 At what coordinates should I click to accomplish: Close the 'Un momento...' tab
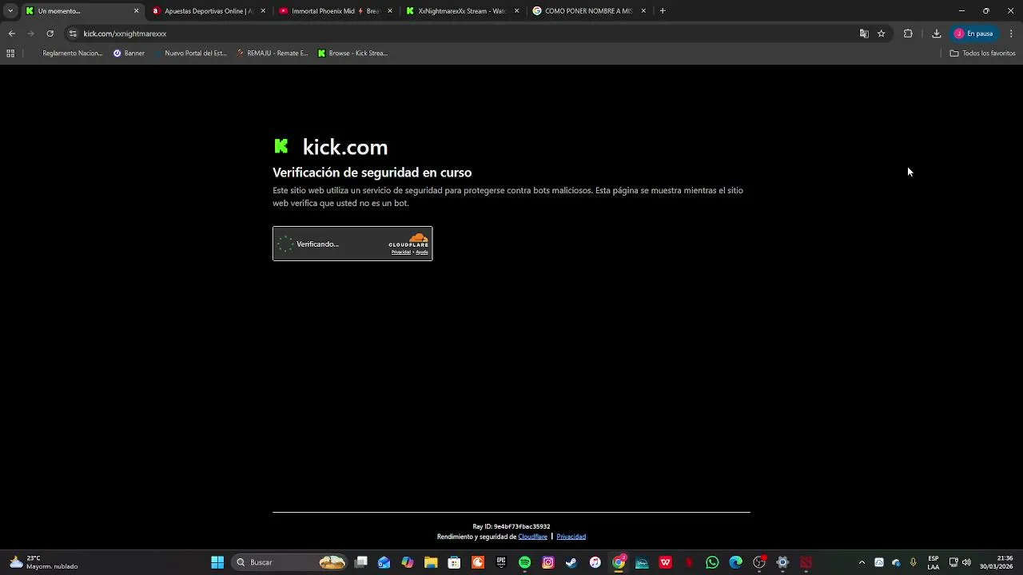tap(136, 11)
